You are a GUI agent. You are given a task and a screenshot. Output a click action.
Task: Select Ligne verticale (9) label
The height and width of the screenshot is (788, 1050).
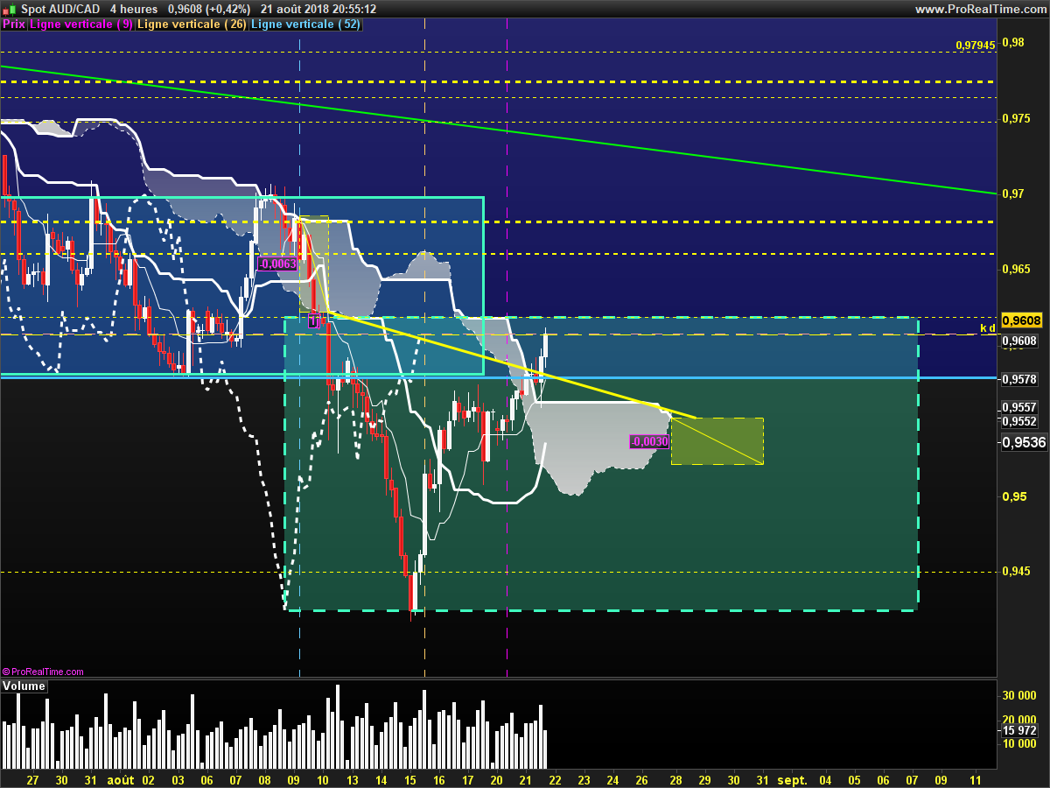tap(81, 25)
